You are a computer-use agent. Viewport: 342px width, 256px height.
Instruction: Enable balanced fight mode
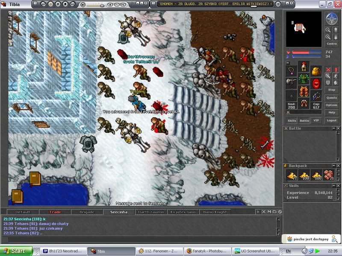tap(328, 76)
